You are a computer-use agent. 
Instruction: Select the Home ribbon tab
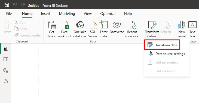point(27,14)
